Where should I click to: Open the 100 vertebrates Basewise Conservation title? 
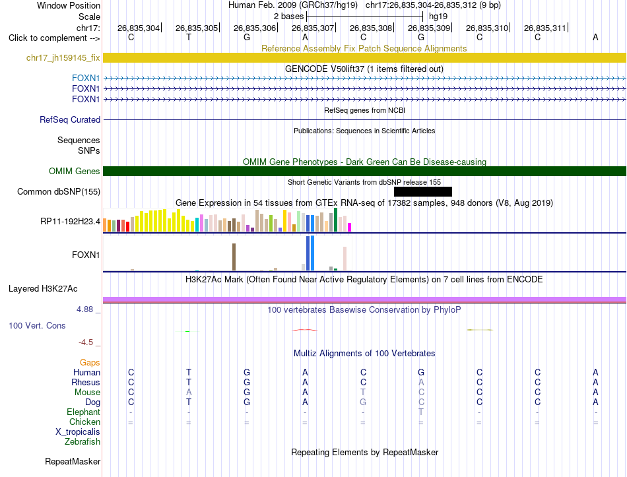click(364, 309)
